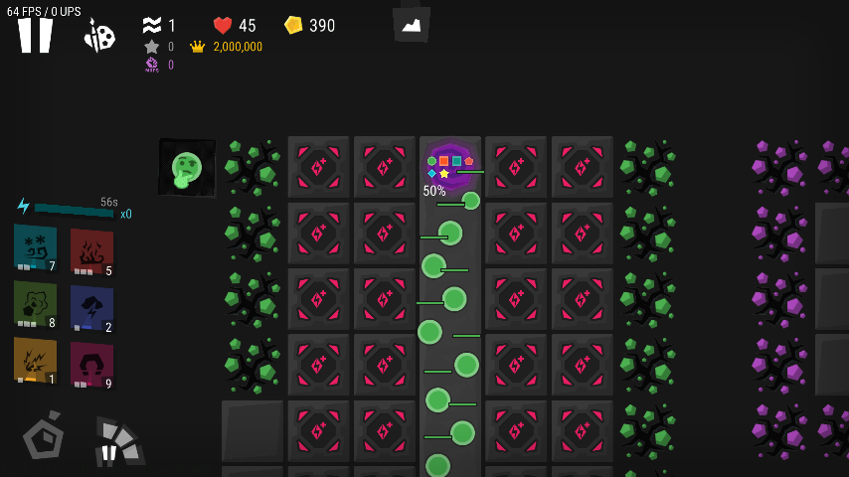Use the green smoke ability numbered 8
The image size is (849, 477).
(x=35, y=305)
